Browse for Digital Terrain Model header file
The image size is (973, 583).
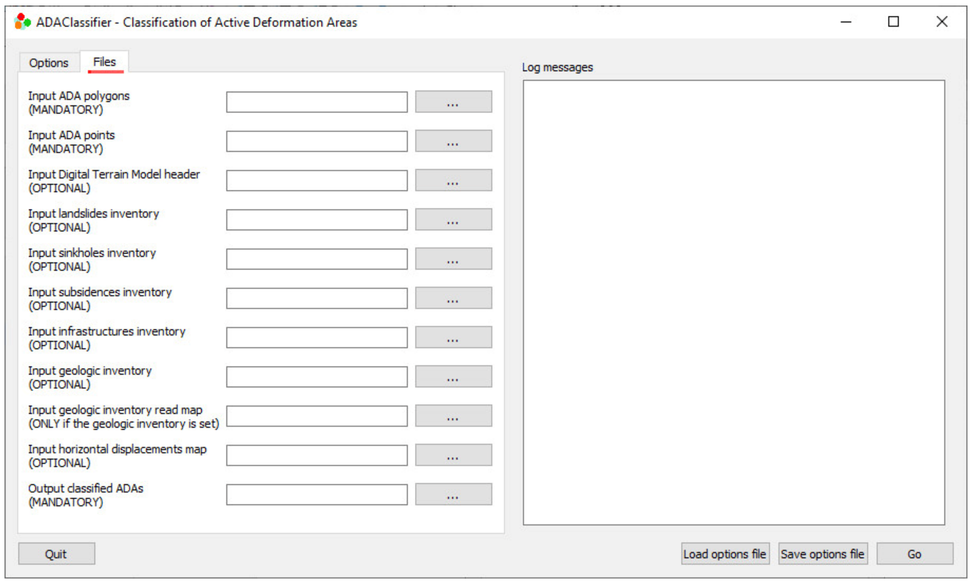453,180
